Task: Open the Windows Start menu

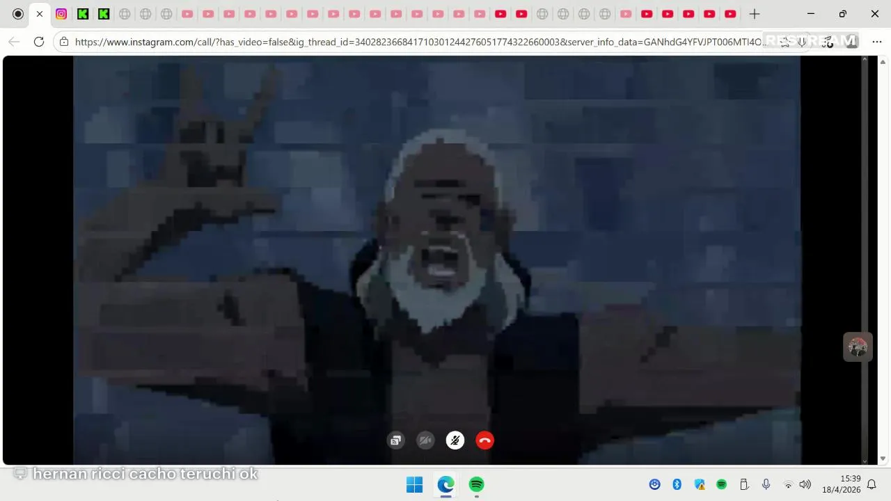Action: [414, 484]
